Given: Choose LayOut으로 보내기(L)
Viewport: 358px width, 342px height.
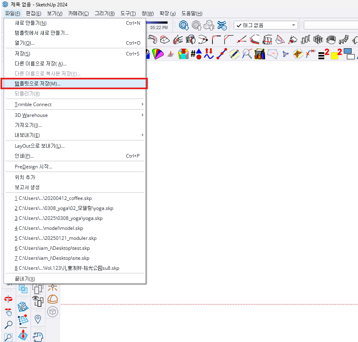Looking at the screenshot, I should [x=75, y=146].
